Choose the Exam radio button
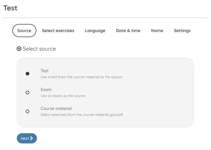The image size is (211, 150). [27, 93]
